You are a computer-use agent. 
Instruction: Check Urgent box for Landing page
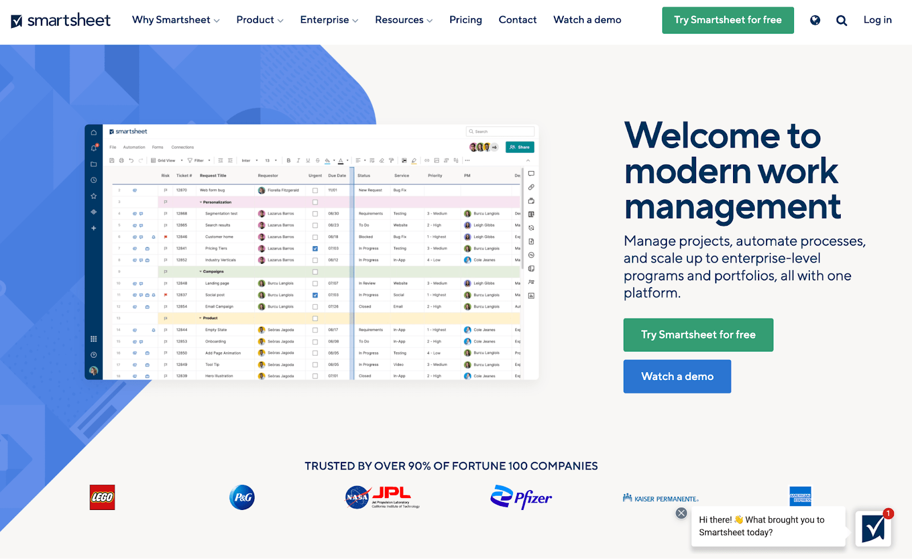pyautogui.click(x=315, y=283)
